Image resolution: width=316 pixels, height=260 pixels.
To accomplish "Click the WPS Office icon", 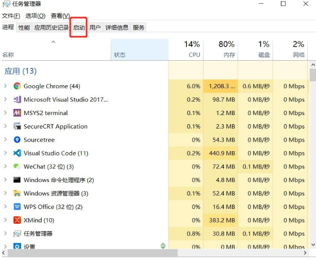I will pyautogui.click(x=17, y=207).
